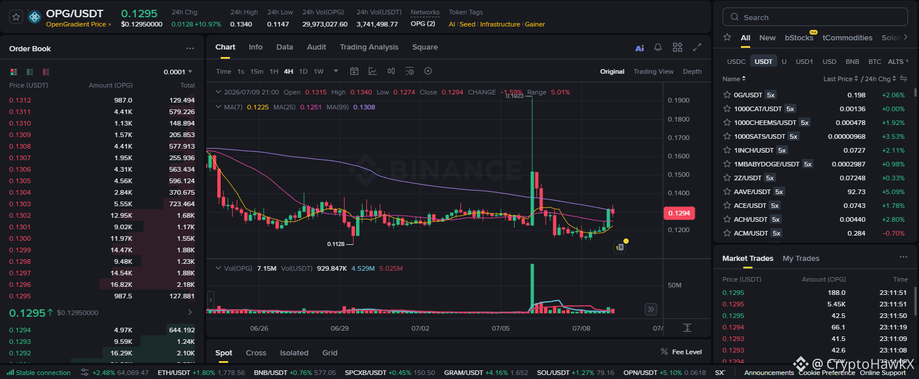Open OpenGradient Price link

(x=78, y=24)
